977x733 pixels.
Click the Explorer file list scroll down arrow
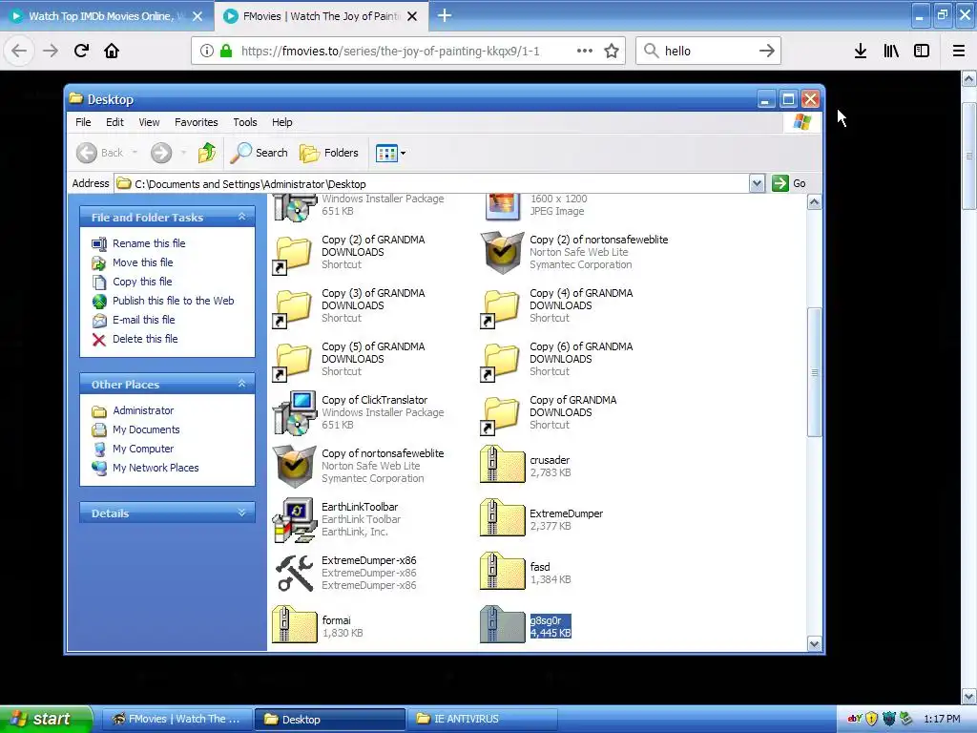point(814,643)
